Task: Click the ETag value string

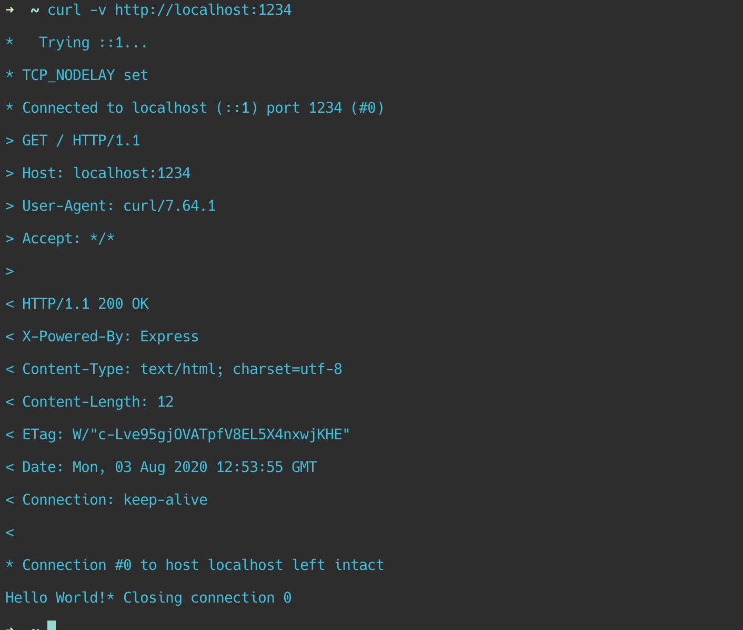Action: click(211, 435)
